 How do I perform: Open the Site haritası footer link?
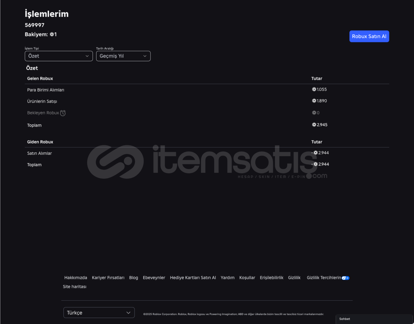tap(75, 287)
